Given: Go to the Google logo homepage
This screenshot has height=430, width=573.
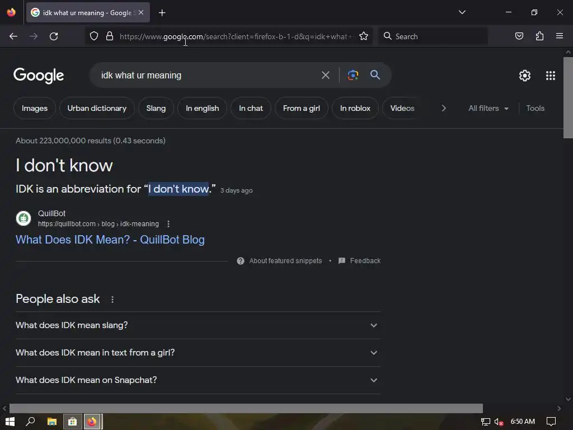Looking at the screenshot, I should 39,76.
